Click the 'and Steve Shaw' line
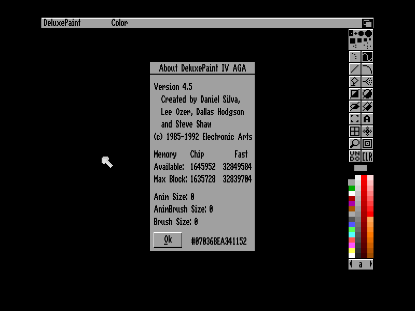Image resolution: width=415 pixels, height=311 pixels. 186,124
